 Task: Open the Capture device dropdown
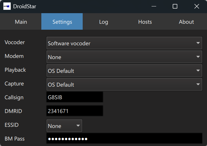124,84
